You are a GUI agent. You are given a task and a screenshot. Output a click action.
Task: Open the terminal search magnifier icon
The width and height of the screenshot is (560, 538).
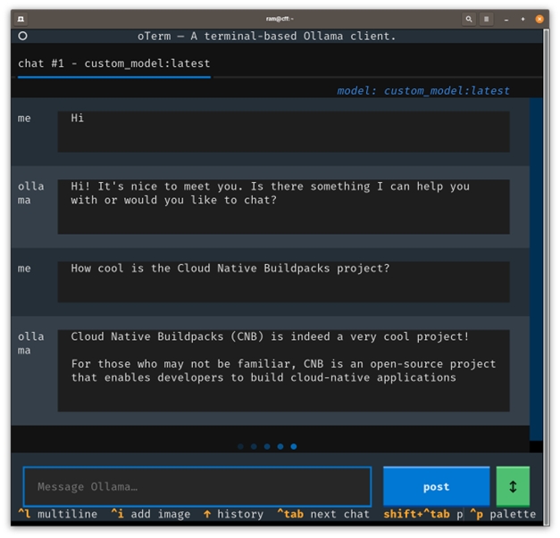[469, 19]
